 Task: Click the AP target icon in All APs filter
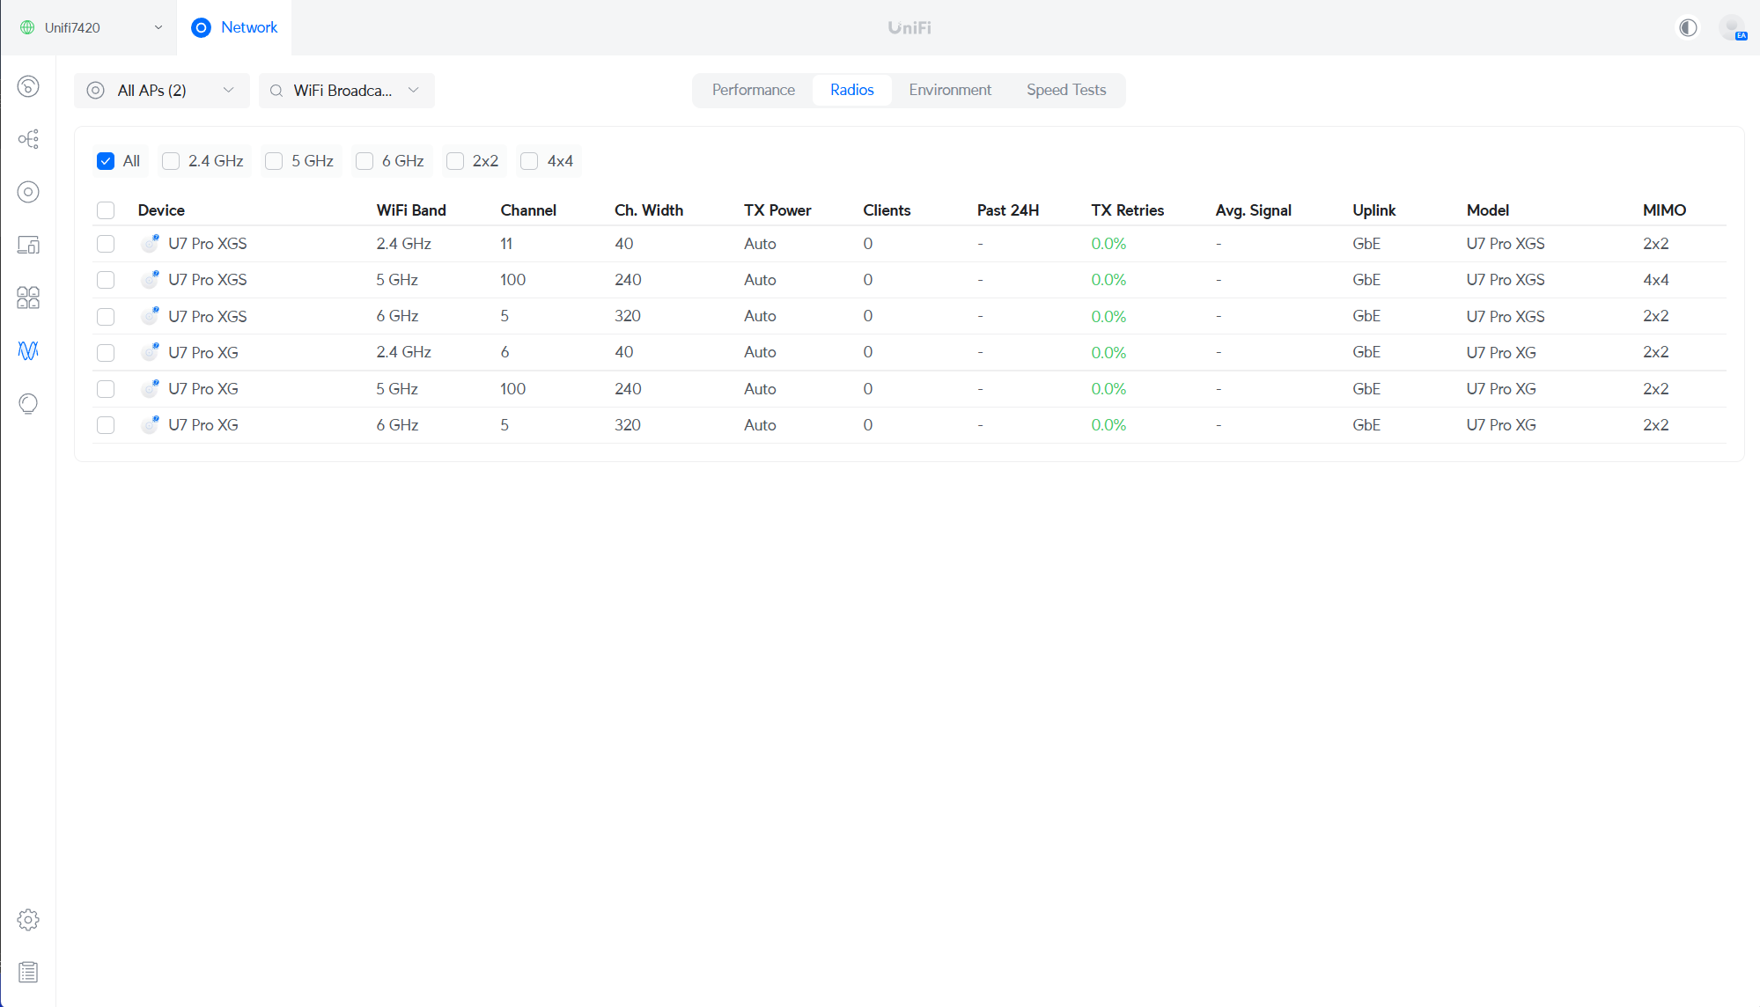pyautogui.click(x=96, y=91)
